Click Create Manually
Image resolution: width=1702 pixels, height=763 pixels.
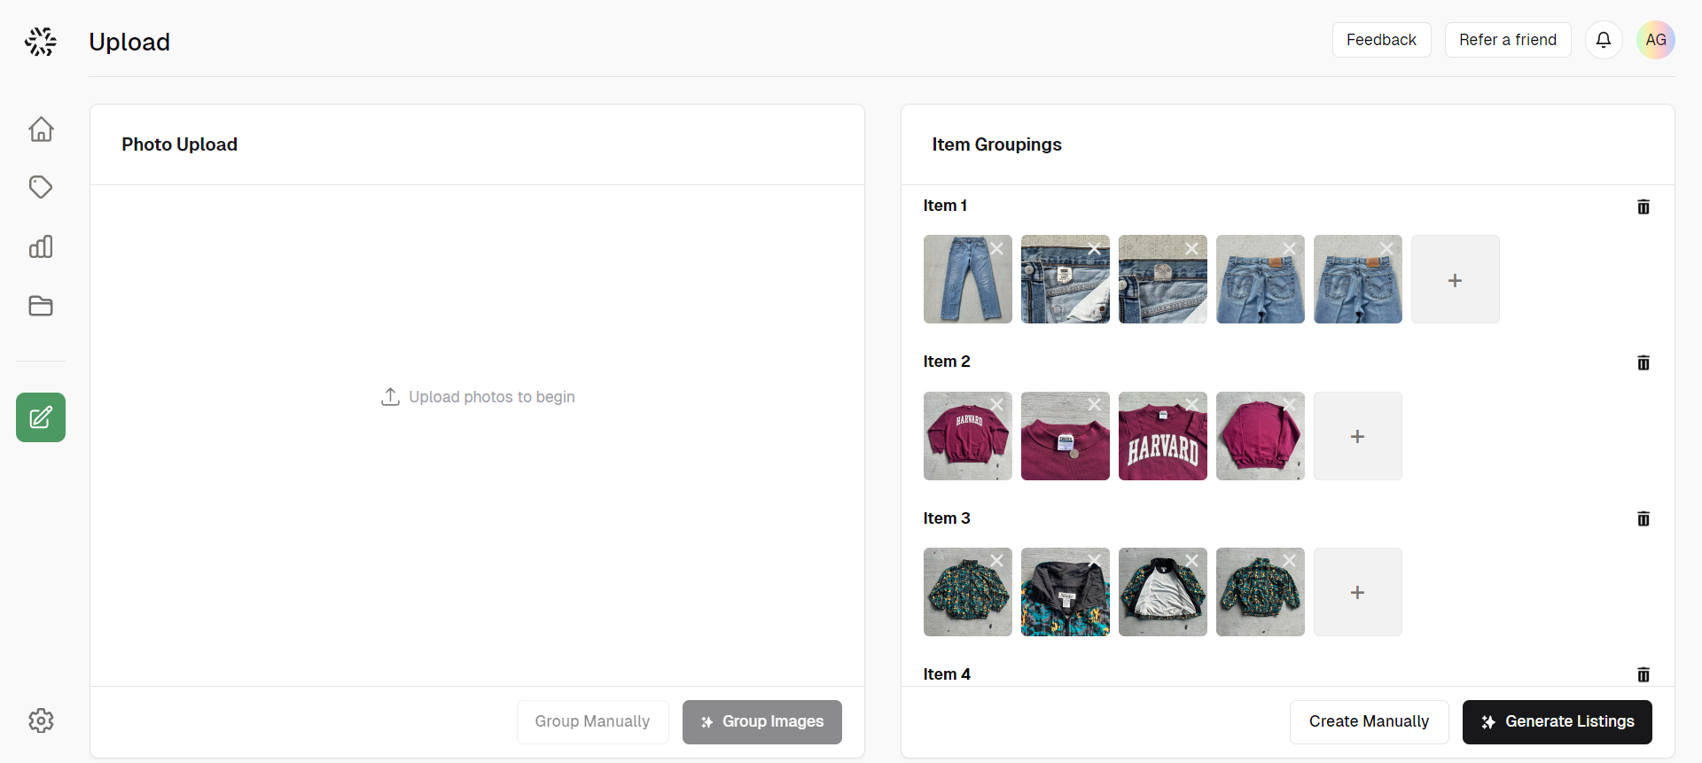1368,721
